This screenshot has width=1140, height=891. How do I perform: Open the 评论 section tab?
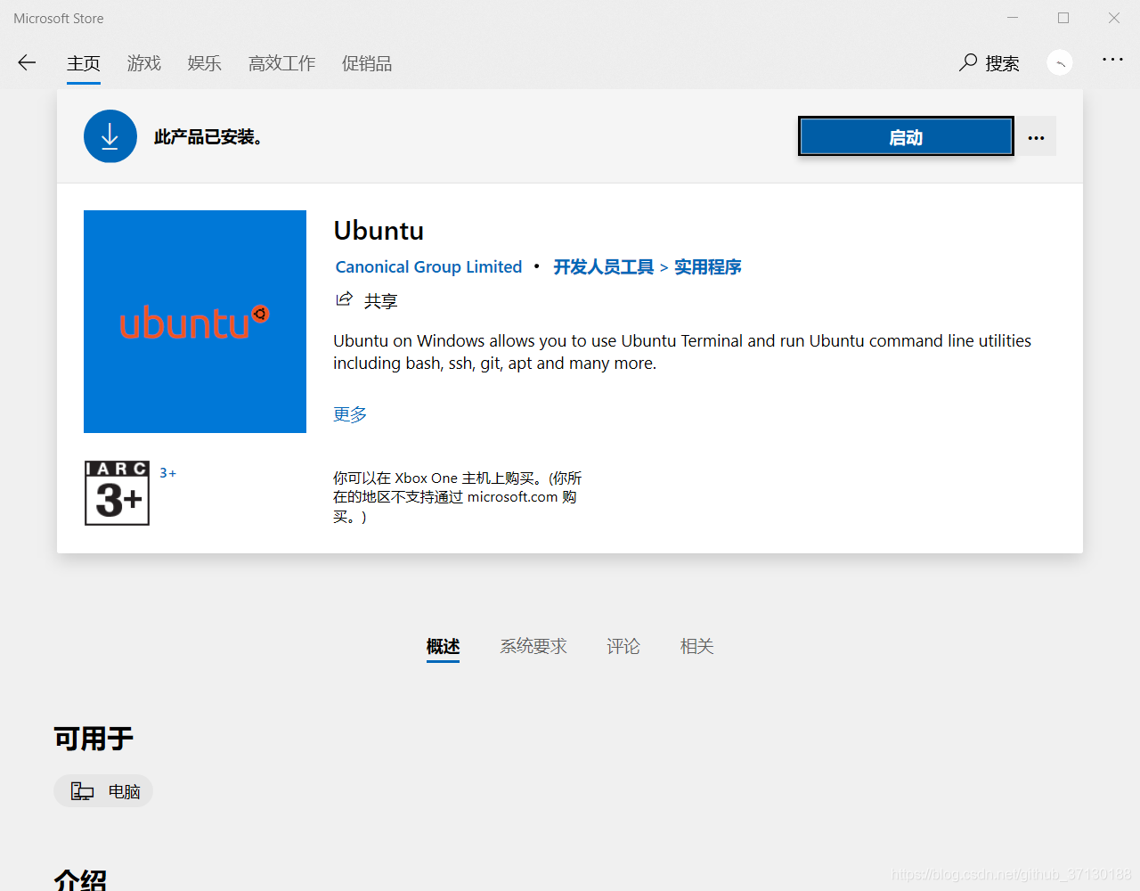click(623, 646)
